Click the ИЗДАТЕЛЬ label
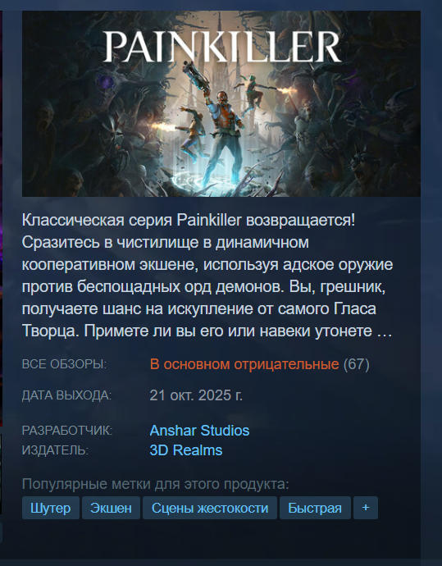 pos(55,450)
